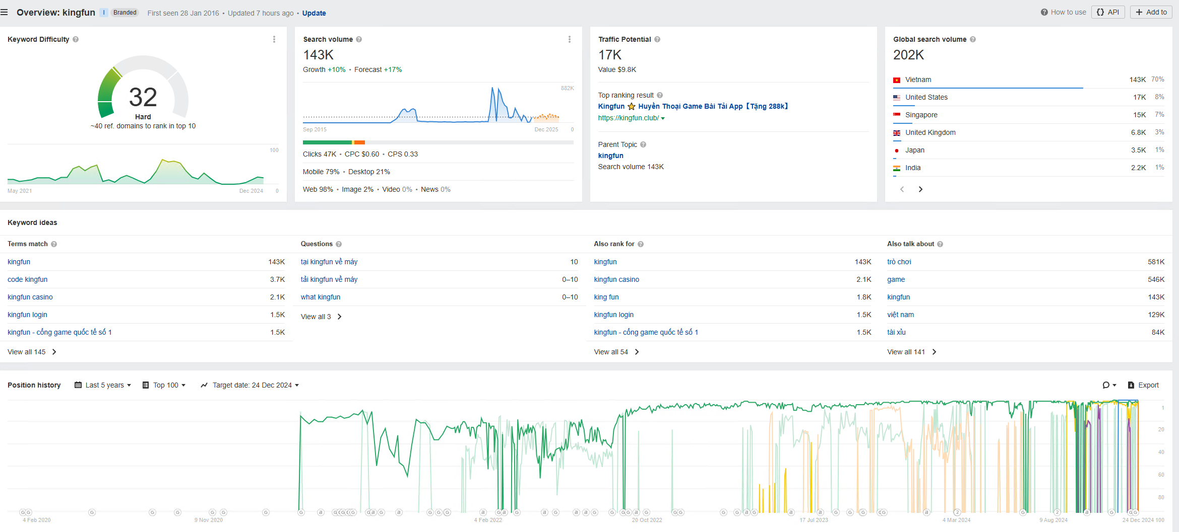
Task: Open the hamburger menu icon
Action: pos(4,12)
